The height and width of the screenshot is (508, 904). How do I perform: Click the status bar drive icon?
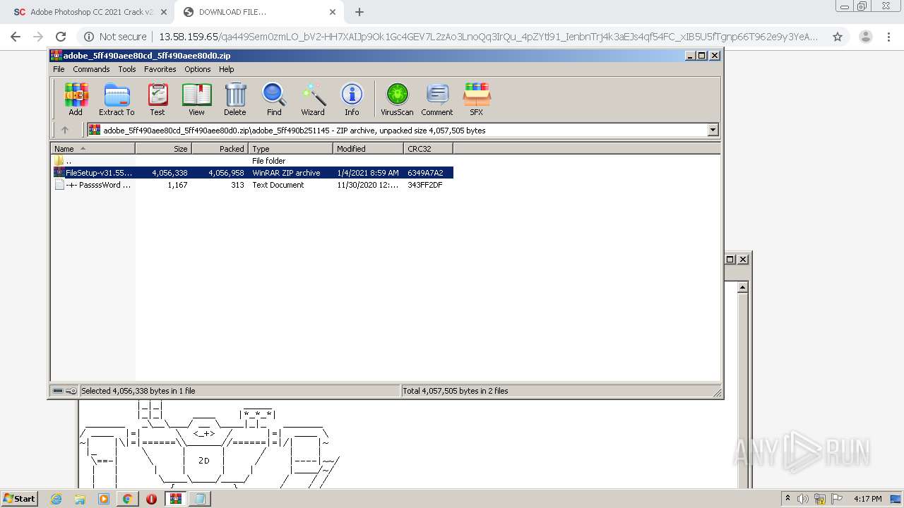coord(58,391)
